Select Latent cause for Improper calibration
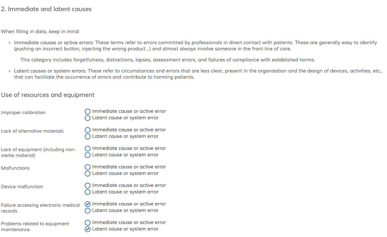387x237 pixels. [88, 118]
